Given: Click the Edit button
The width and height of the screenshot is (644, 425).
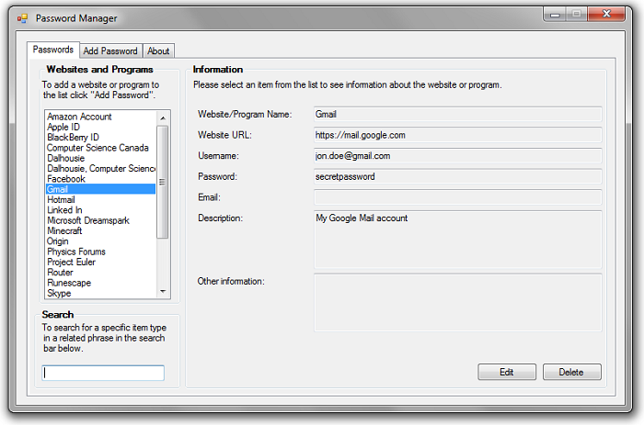Looking at the screenshot, I should (x=507, y=372).
